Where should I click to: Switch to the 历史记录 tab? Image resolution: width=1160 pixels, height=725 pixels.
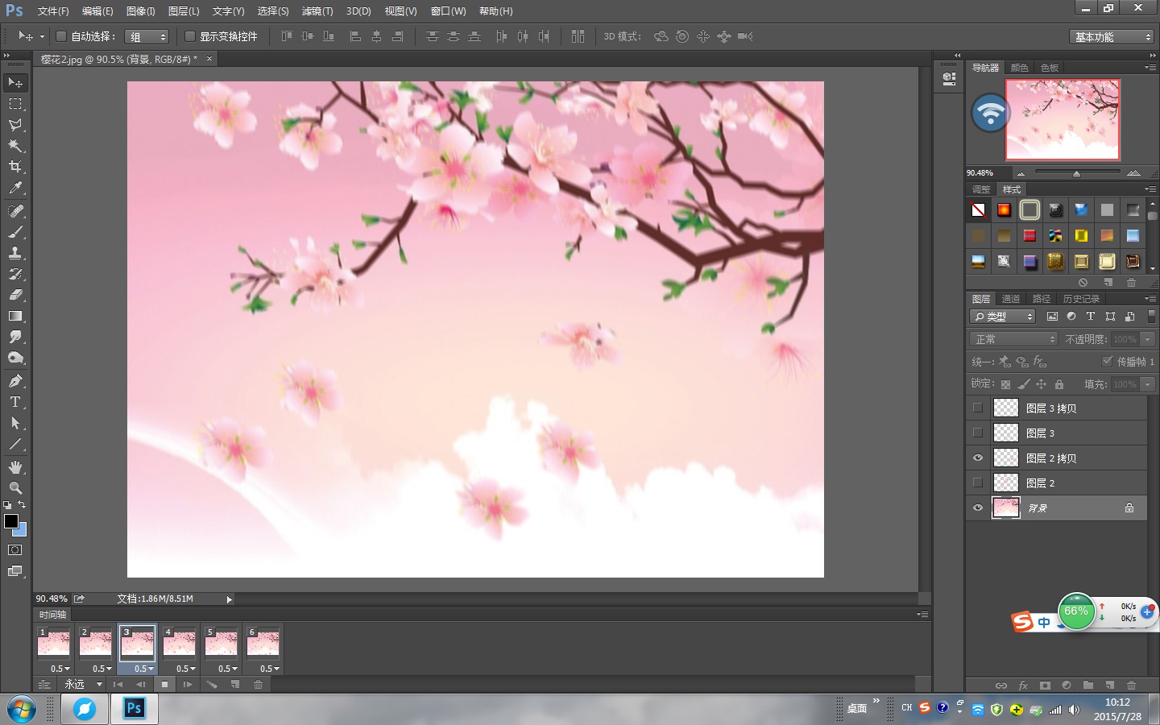1081,299
